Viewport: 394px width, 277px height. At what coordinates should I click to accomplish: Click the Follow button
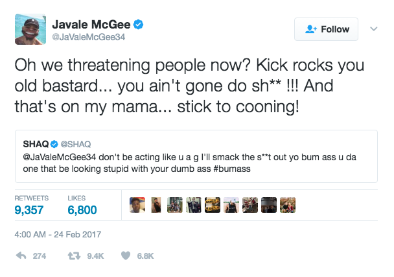(326, 29)
